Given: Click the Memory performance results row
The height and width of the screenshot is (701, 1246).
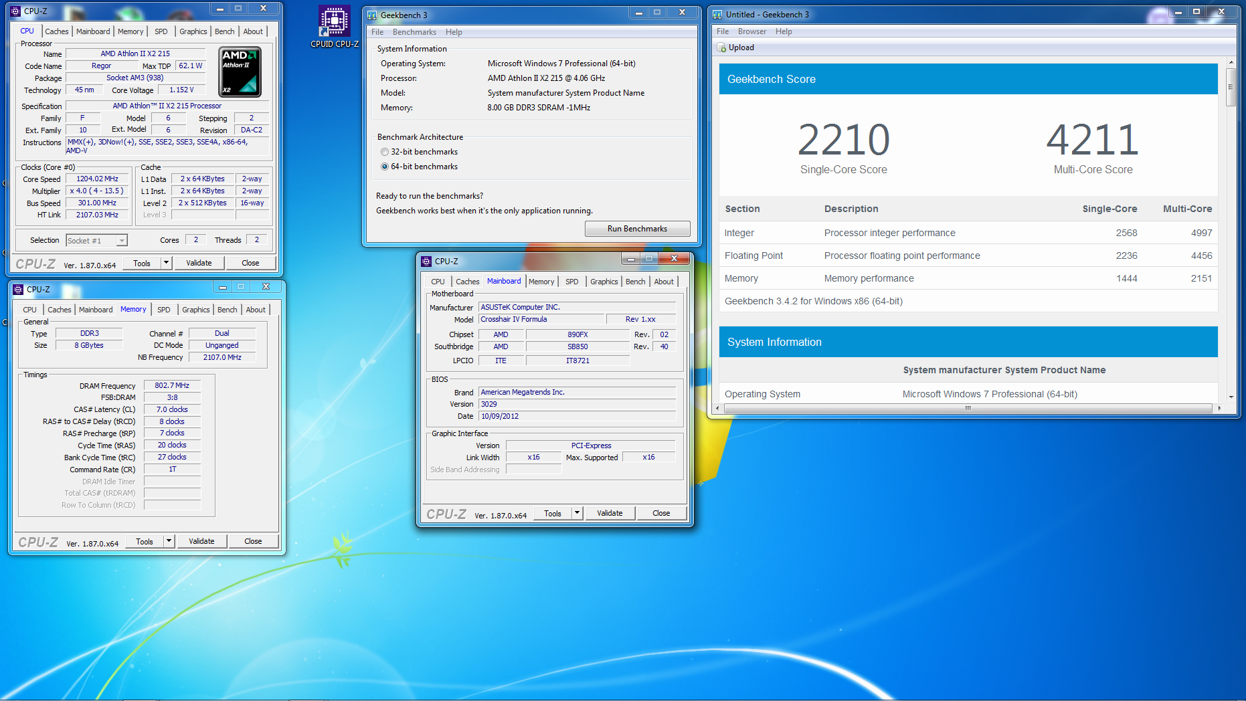Looking at the screenshot, I should coord(968,278).
